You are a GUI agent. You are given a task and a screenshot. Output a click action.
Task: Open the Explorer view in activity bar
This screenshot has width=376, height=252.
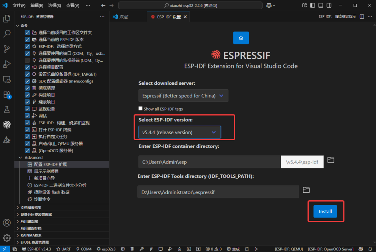[x=7, y=19]
